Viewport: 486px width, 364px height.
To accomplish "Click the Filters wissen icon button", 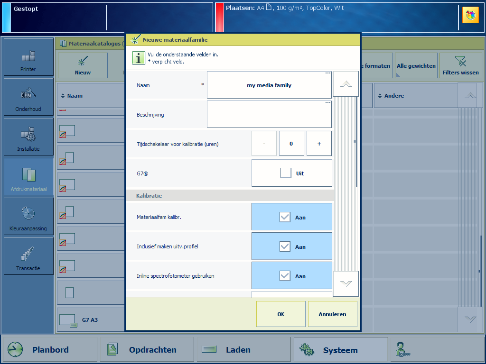I will (x=460, y=65).
